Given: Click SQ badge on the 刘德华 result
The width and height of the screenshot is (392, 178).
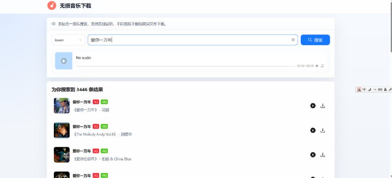Looking at the screenshot, I should 96,126.
